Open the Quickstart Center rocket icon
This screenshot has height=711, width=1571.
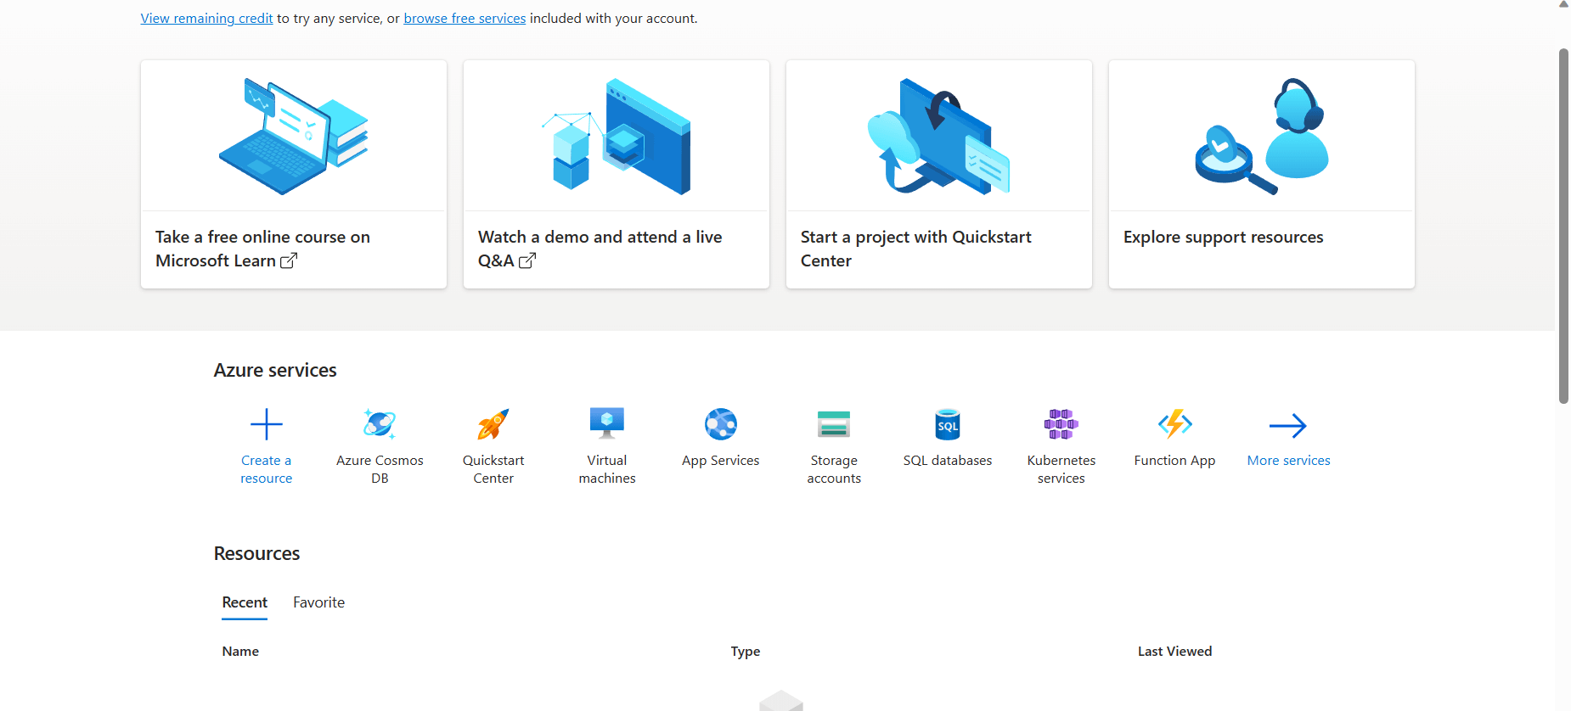(493, 424)
